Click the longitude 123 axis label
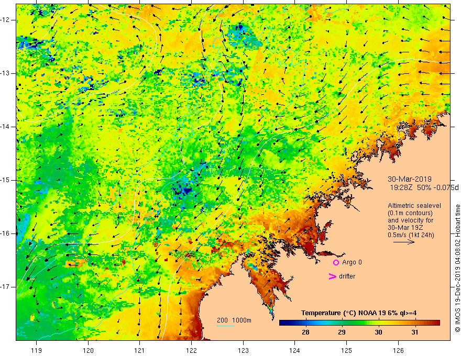This screenshot has height=356, width=461. pos(243,350)
